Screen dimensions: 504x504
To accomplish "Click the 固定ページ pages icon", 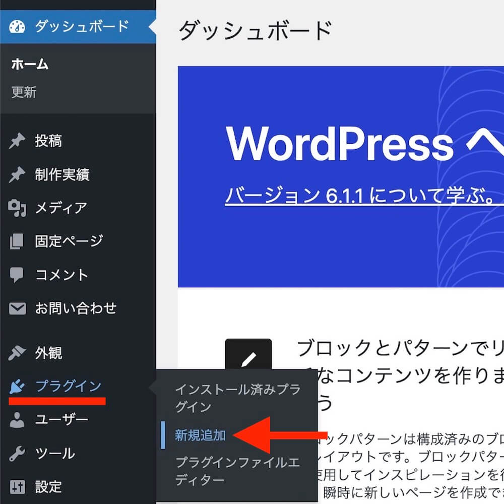I will coord(17,241).
